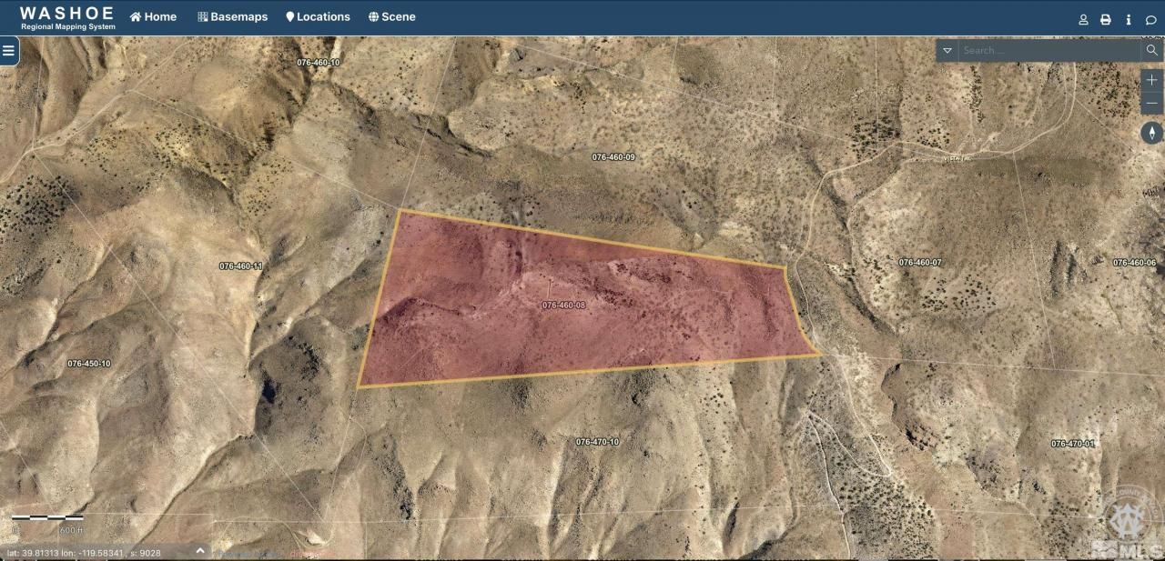Run a search with the magnifier icon
This screenshot has height=561, width=1165.
[x=1152, y=50]
